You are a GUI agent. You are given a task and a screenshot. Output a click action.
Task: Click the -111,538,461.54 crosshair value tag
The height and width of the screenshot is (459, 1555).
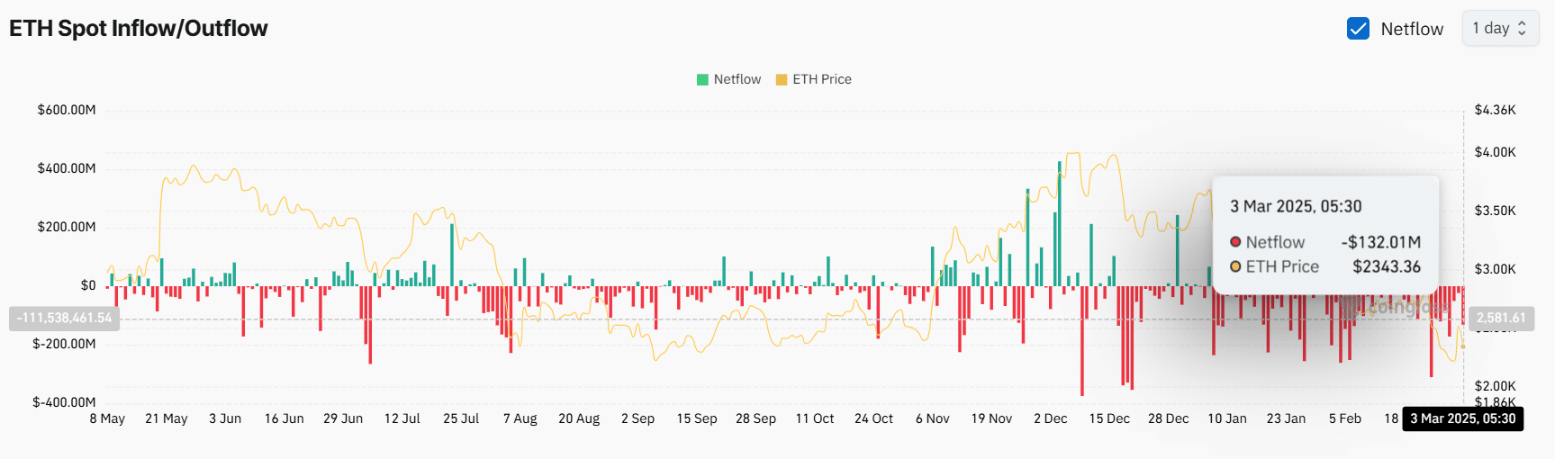pos(64,318)
